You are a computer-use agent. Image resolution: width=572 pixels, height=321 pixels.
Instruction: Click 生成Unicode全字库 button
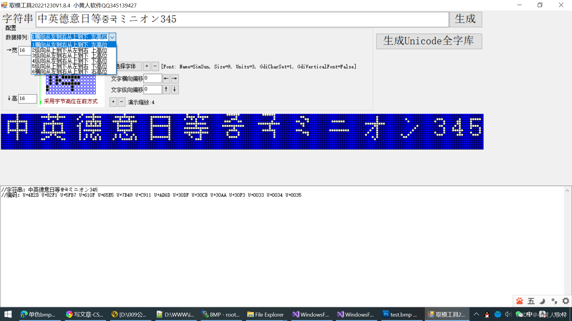(429, 41)
